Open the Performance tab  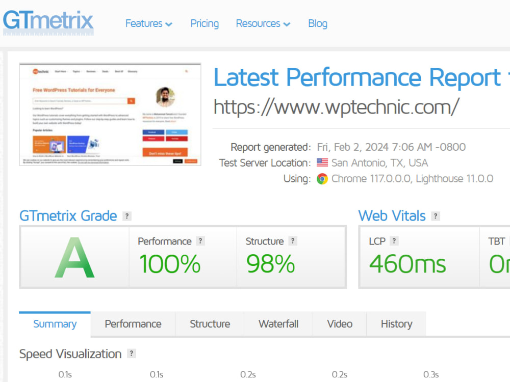click(x=133, y=323)
